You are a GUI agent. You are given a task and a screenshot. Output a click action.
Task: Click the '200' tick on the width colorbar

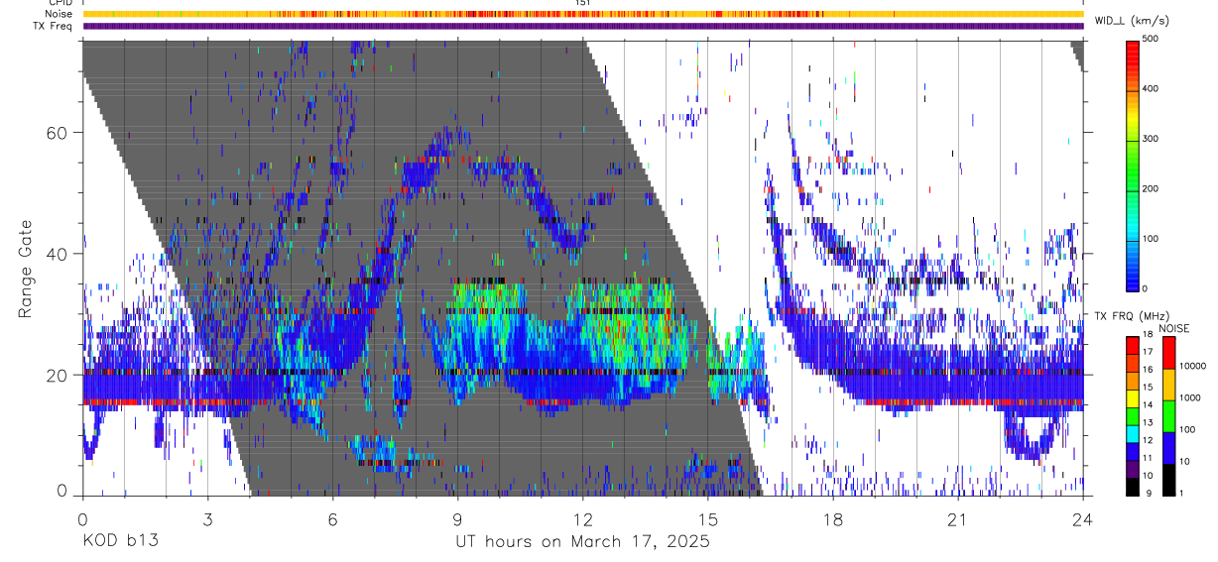click(1152, 188)
